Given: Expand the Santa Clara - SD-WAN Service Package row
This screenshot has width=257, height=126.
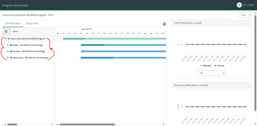Looking at the screenshot, I should 8,58.
